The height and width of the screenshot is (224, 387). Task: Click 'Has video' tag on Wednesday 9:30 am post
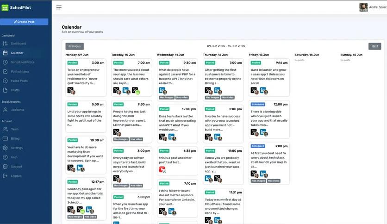click(182, 98)
